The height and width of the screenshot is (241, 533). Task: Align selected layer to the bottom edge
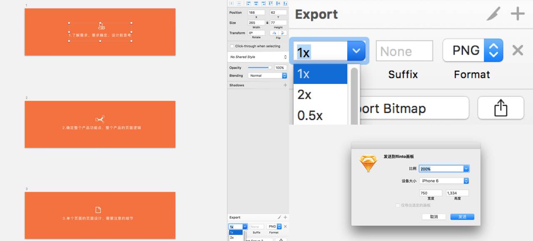tap(285, 3)
